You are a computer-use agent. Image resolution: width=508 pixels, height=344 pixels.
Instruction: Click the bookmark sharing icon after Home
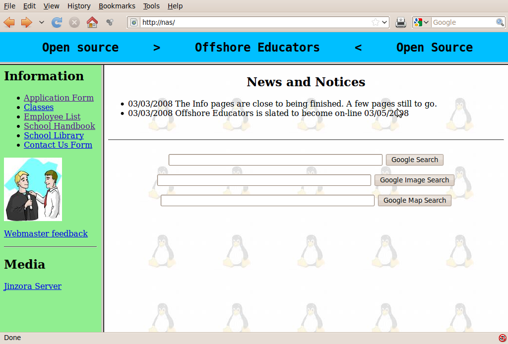[x=110, y=22]
